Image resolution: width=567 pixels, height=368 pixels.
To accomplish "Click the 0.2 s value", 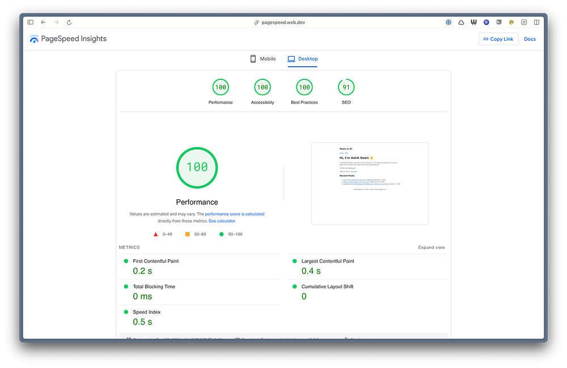I will pos(142,271).
